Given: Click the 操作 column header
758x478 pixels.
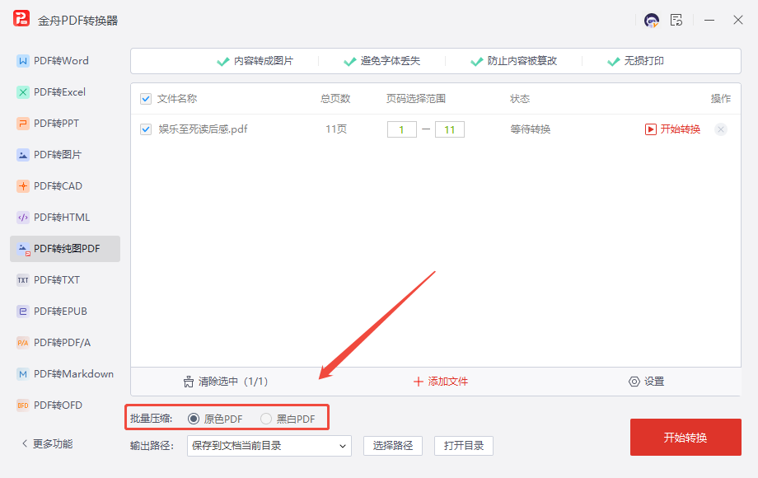Looking at the screenshot, I should point(721,99).
